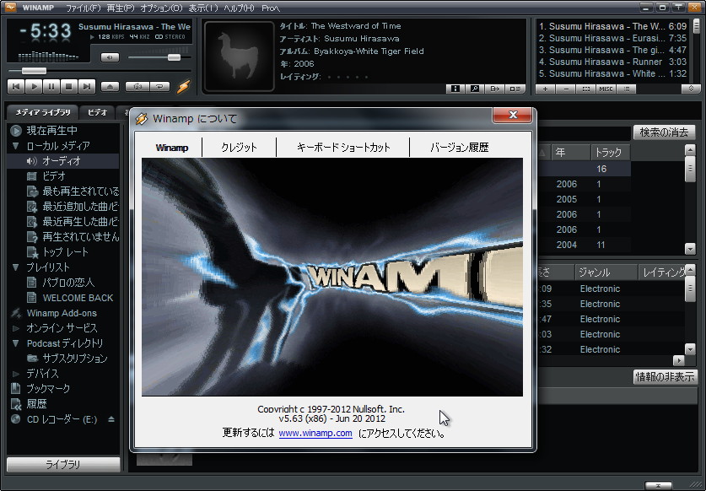Select the Lightning bolt Winamp icon

click(184, 86)
